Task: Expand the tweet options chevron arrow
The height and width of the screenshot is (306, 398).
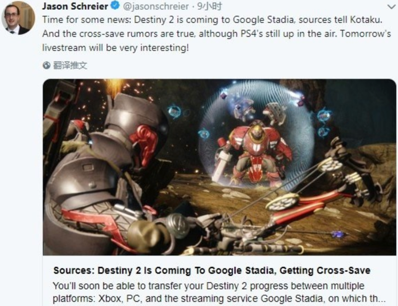Action: click(392, 6)
